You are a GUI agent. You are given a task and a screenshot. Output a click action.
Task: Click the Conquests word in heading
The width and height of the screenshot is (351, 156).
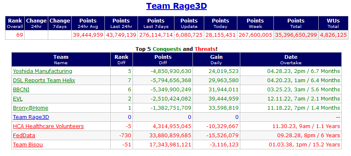(167, 49)
